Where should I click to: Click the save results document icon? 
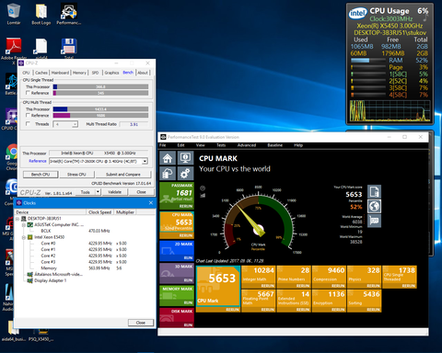pos(374,191)
